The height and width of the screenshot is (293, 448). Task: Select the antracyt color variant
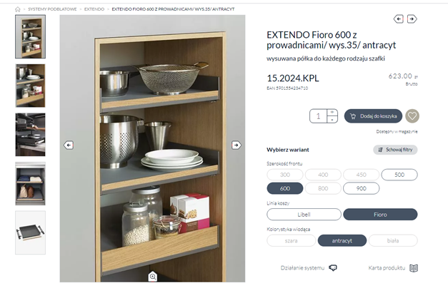pyautogui.click(x=342, y=240)
